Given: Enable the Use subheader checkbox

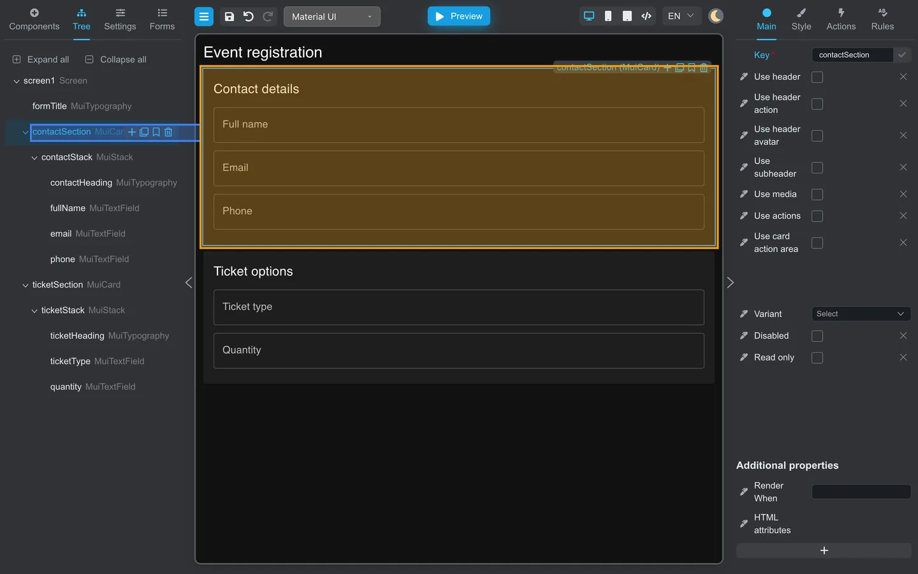Looking at the screenshot, I should click(x=817, y=168).
